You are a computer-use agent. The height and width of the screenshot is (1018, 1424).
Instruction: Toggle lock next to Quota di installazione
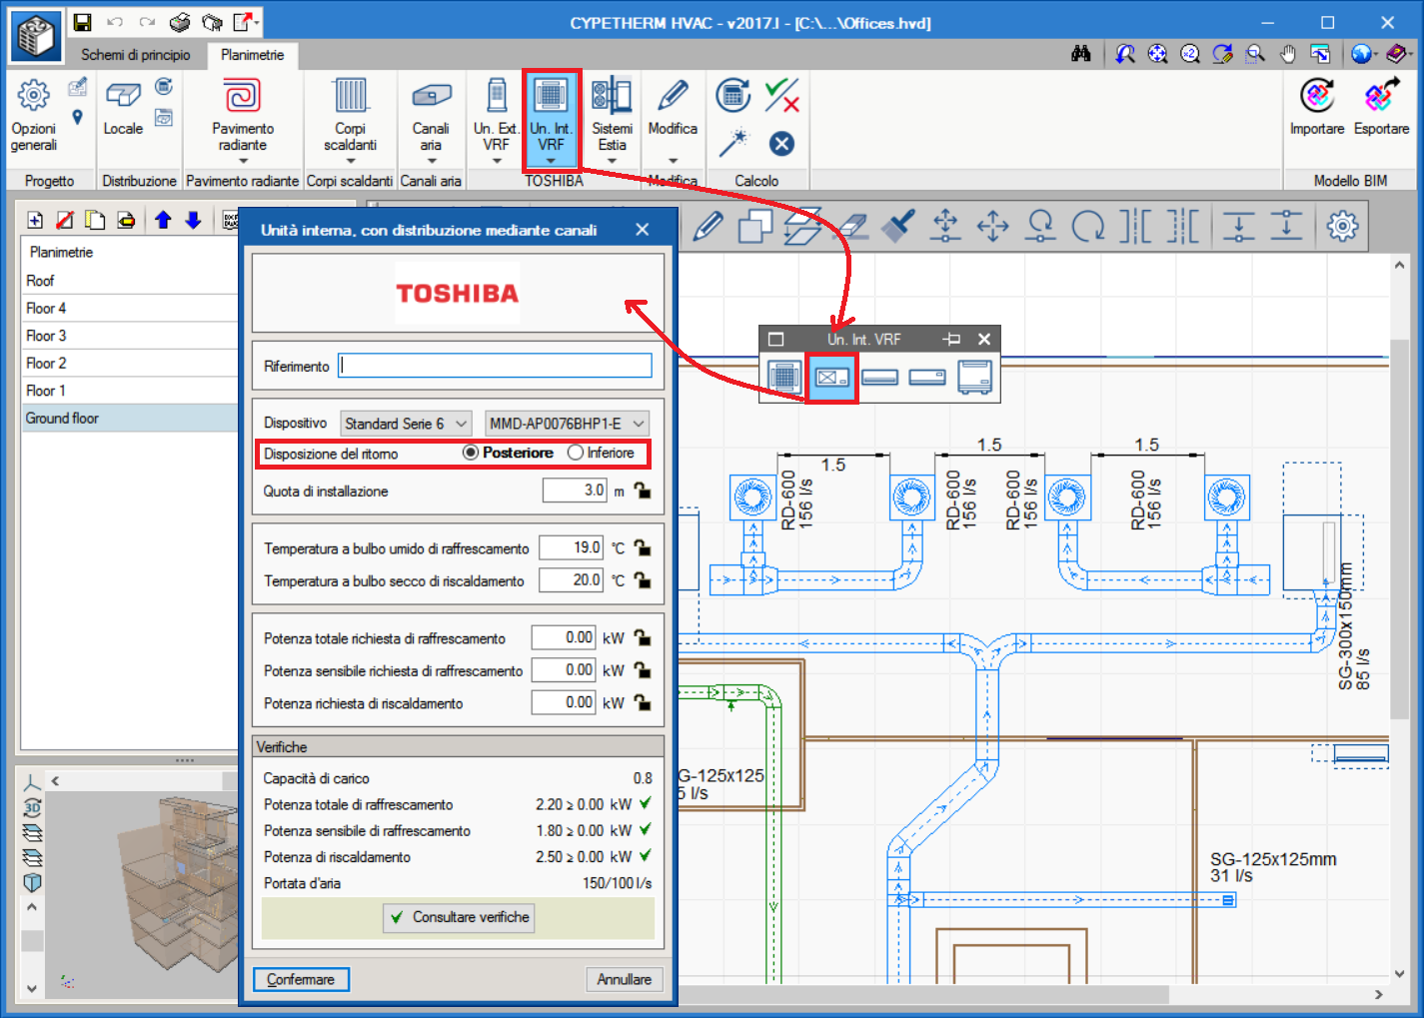tap(642, 491)
